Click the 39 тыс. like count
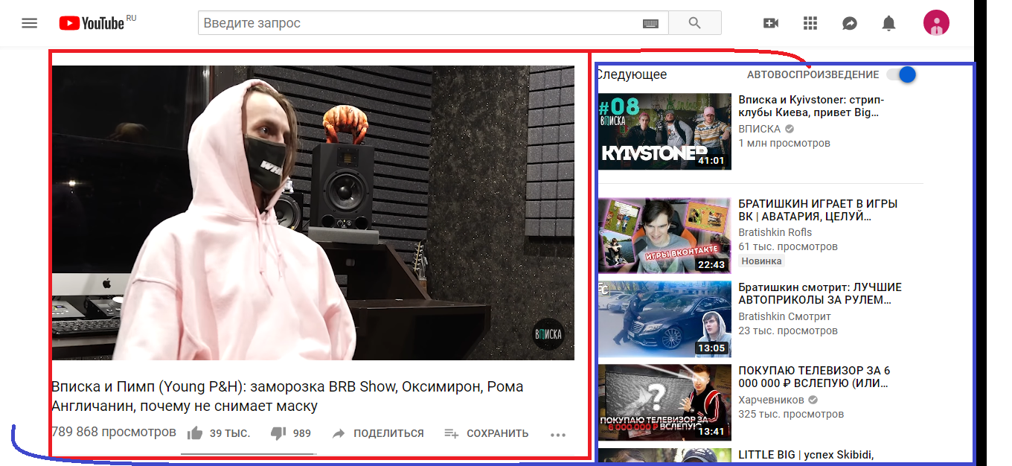Image resolution: width=1012 pixels, height=466 pixels. pos(230,433)
